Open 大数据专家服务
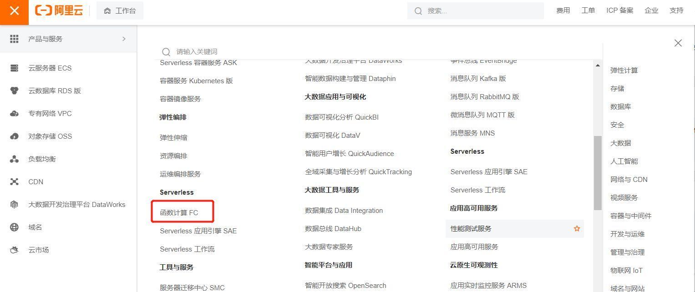The width and height of the screenshot is (695, 292). tap(329, 247)
